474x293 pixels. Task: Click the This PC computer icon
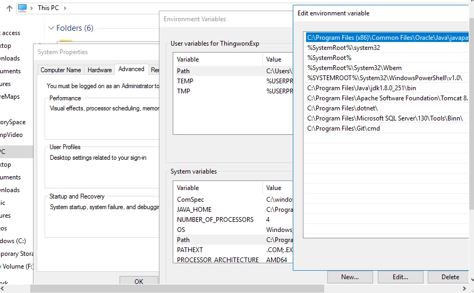(22, 8)
